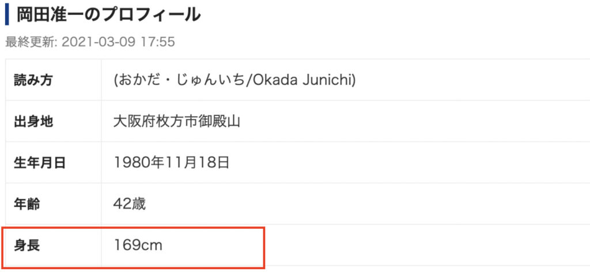Click empty space right of birthplace value
This screenshot has width=590, height=276.
tap(414, 121)
